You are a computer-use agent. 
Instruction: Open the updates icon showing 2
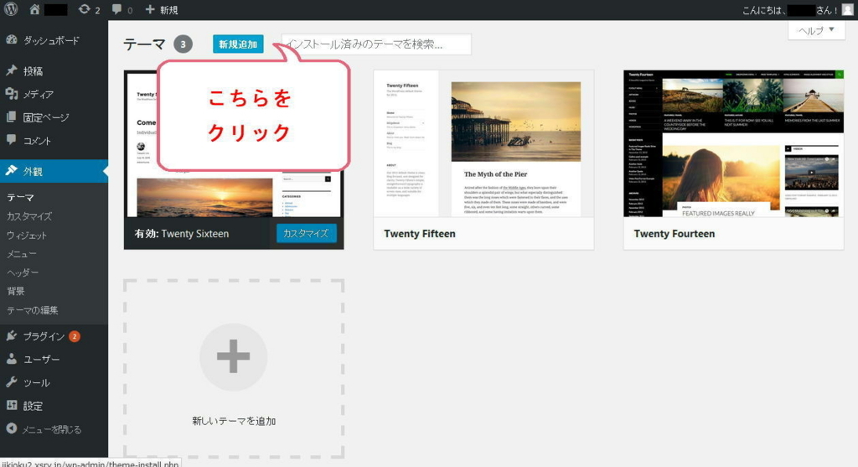(84, 9)
